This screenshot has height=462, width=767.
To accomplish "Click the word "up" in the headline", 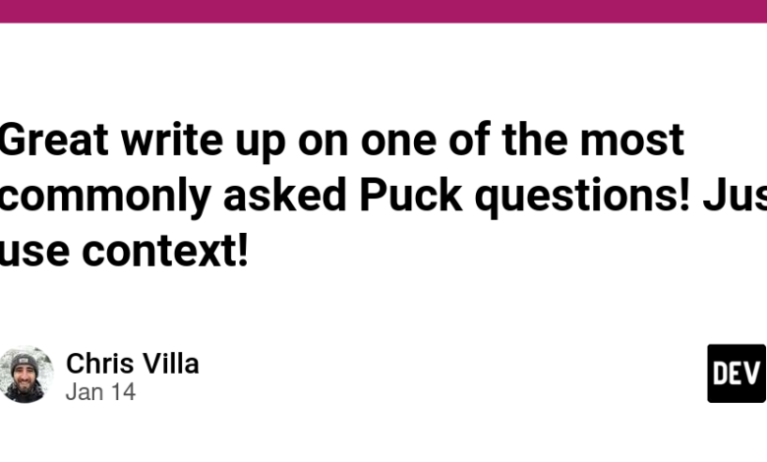I will pos(261,145).
